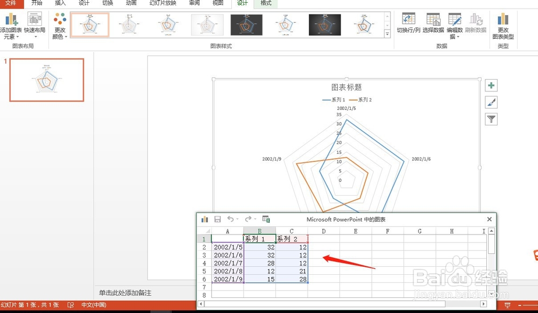
Task: Click Select Data button
Action: (x=433, y=23)
